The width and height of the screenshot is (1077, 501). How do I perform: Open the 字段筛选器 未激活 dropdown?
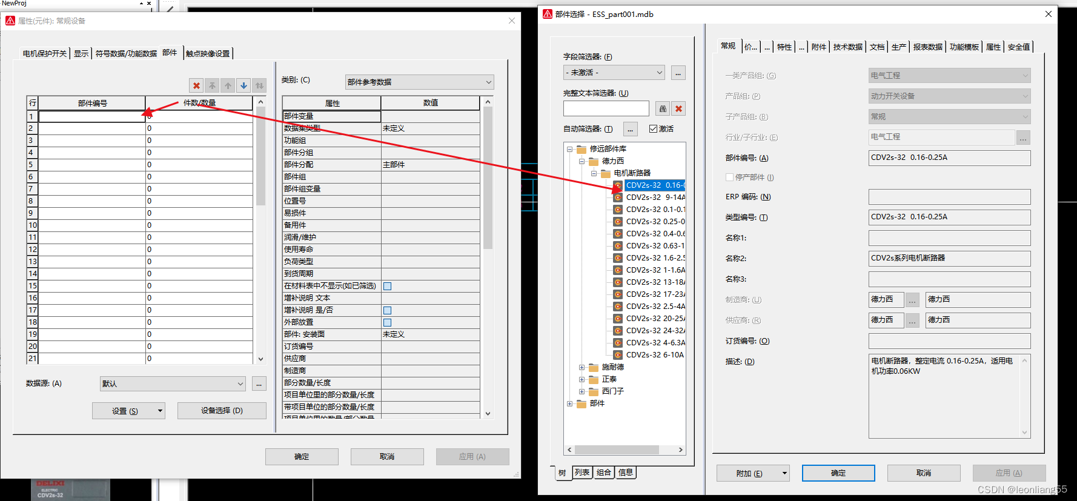click(614, 73)
